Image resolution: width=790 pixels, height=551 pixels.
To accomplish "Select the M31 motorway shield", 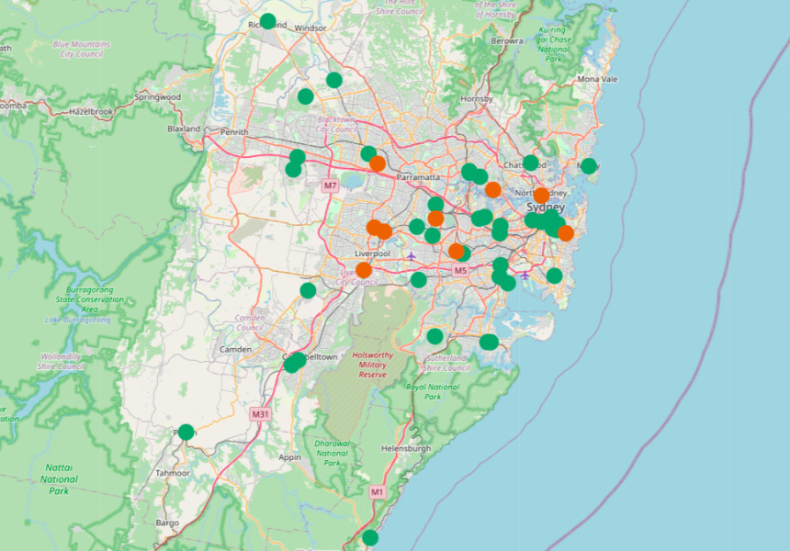I will click(261, 414).
